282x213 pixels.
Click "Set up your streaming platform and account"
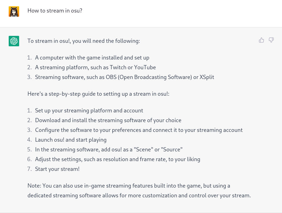pos(89,111)
